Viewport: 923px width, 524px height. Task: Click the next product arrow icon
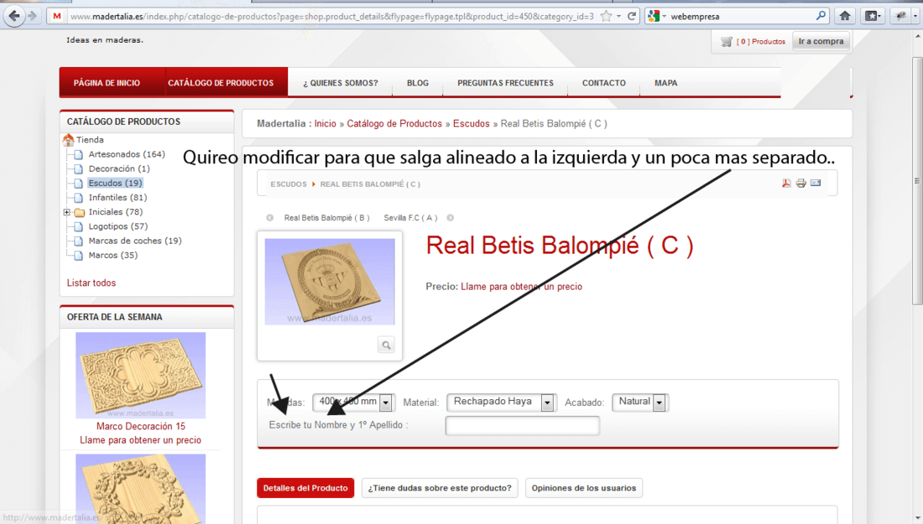click(x=451, y=218)
